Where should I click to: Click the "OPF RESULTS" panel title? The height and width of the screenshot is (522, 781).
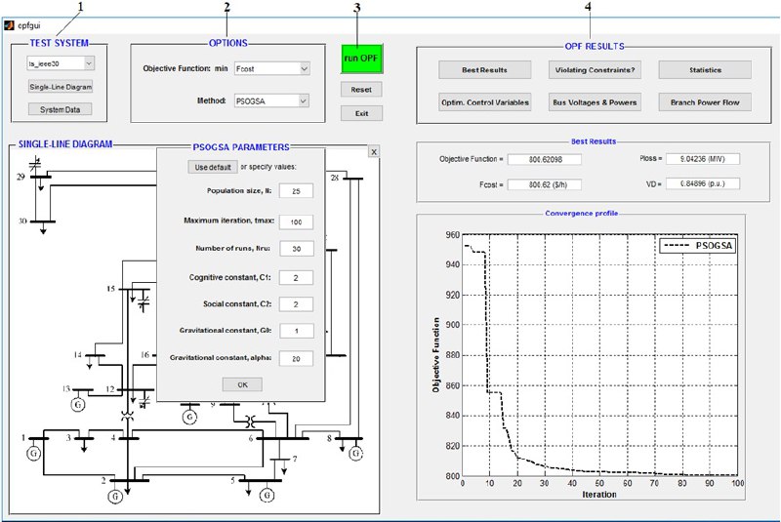tap(595, 46)
